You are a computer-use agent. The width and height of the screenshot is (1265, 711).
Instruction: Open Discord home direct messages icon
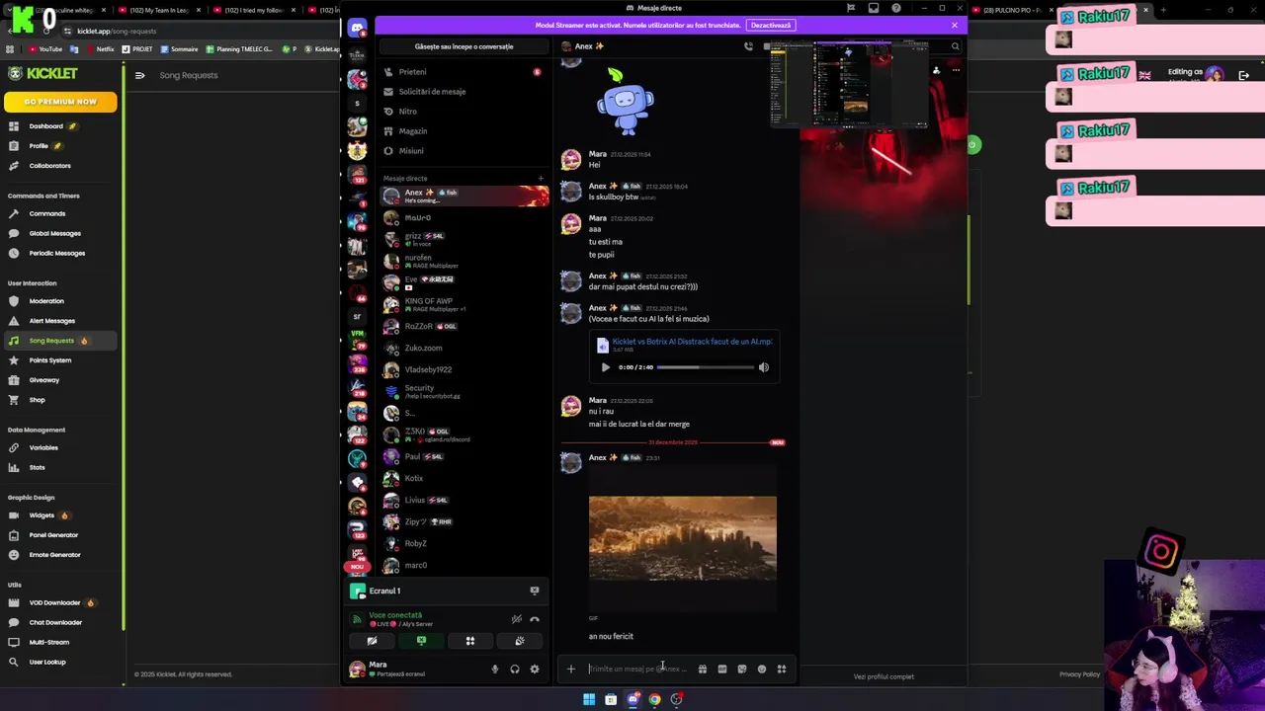(357, 28)
